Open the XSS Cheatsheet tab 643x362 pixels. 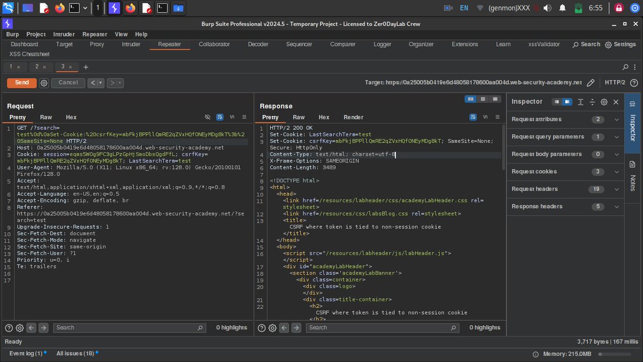click(29, 54)
